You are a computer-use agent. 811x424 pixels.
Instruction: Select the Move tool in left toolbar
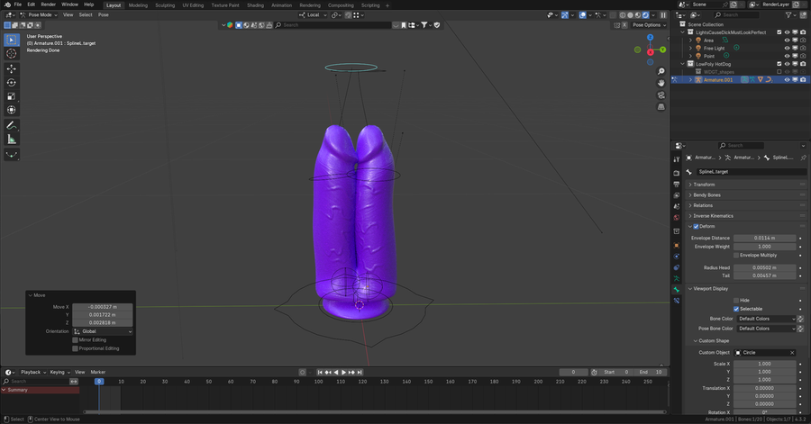click(x=12, y=68)
